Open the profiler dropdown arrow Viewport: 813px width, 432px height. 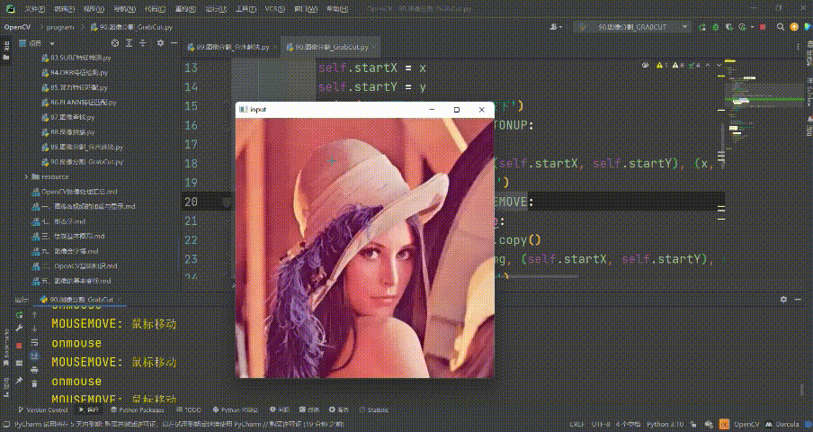(x=751, y=27)
